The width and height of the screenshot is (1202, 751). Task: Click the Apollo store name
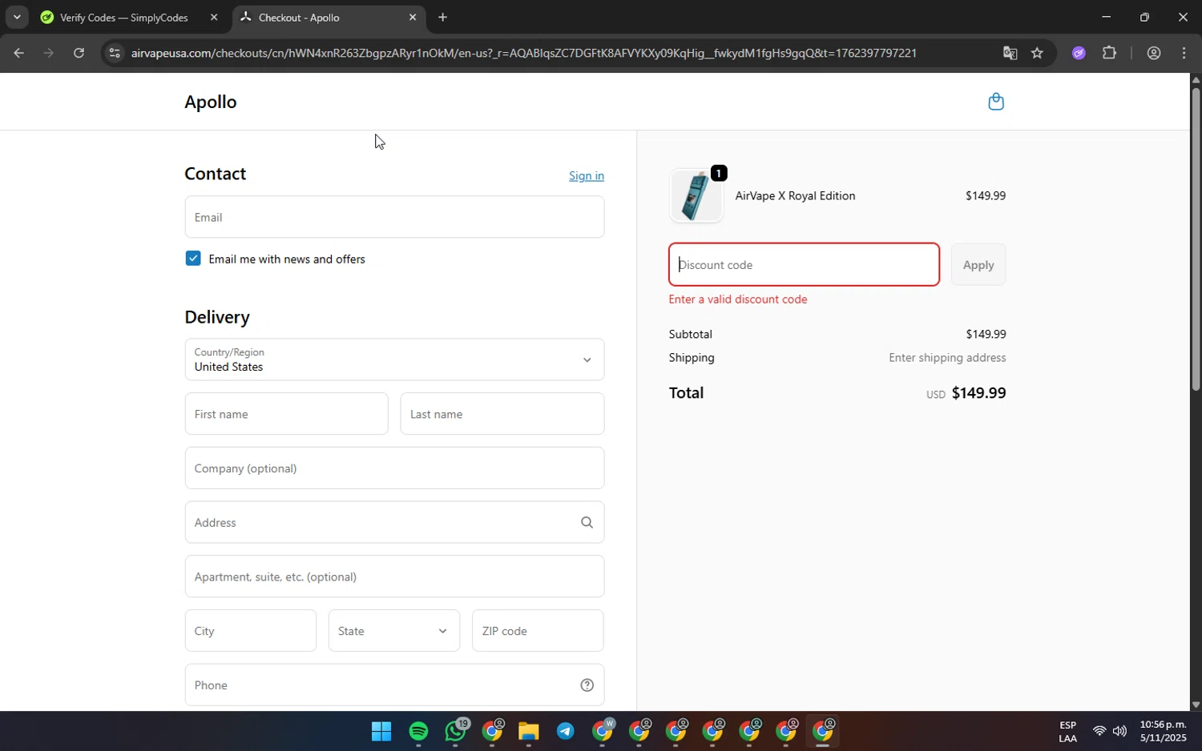211,102
